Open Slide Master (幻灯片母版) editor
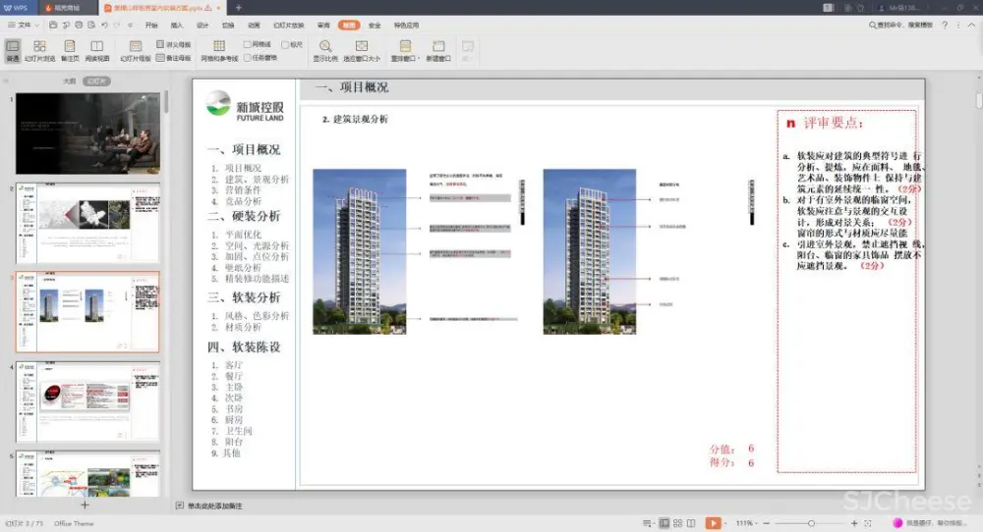 tap(136, 50)
